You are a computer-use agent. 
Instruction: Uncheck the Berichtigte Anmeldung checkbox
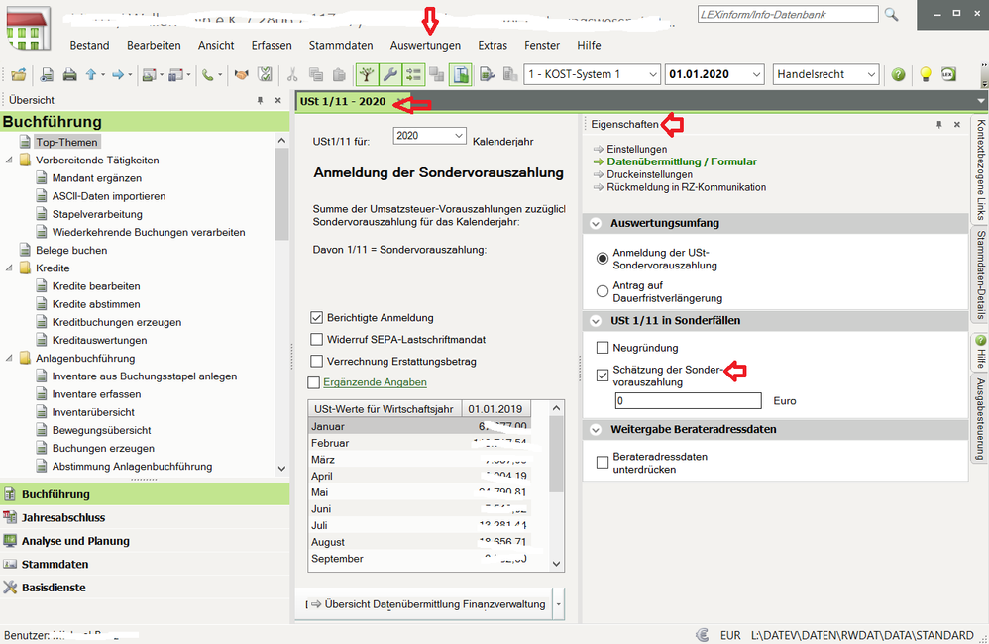[x=317, y=318]
